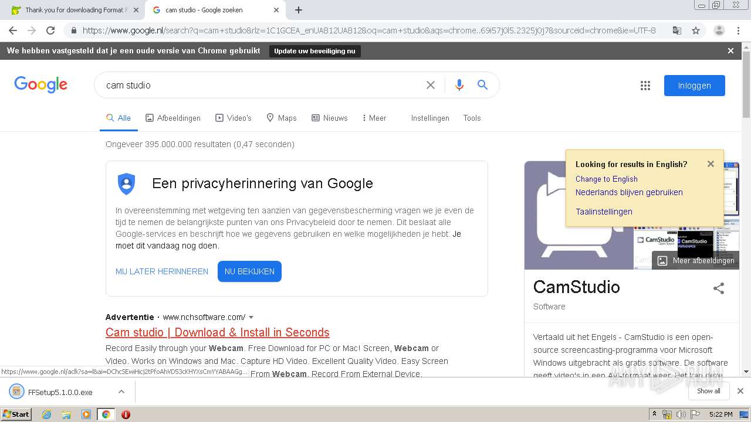Click 'Change to English' link
The width and height of the screenshot is (751, 422).
[x=606, y=179]
